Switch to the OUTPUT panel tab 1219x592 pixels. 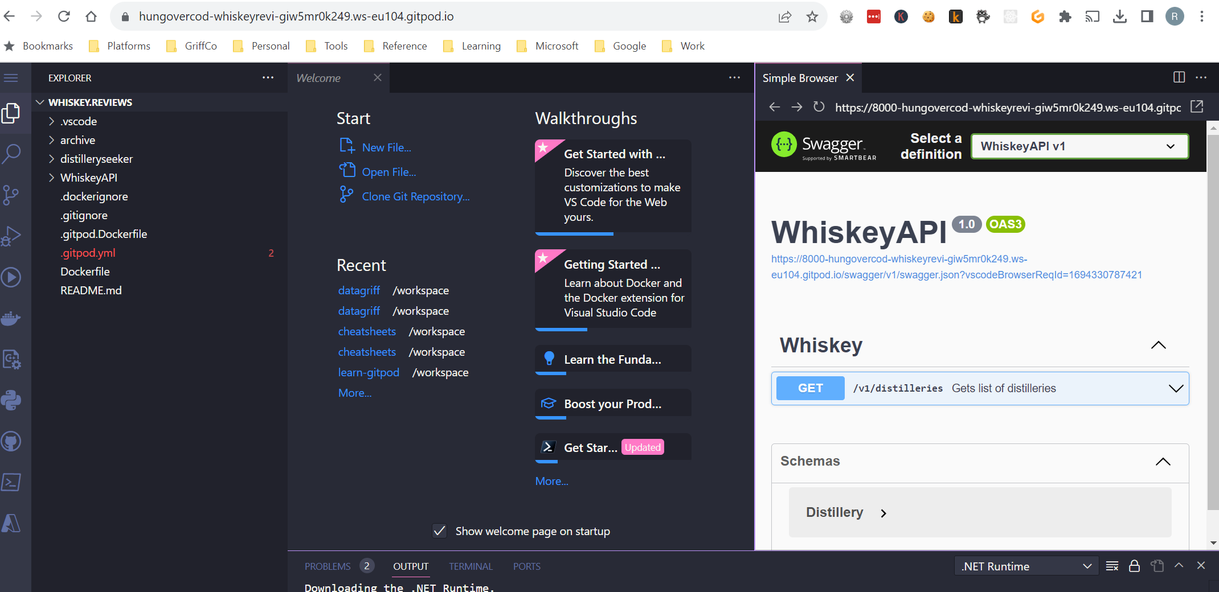pos(411,566)
